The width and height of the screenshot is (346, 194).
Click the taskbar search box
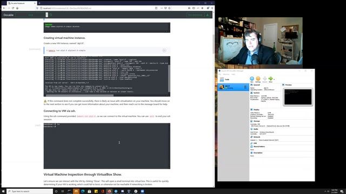[30, 191]
